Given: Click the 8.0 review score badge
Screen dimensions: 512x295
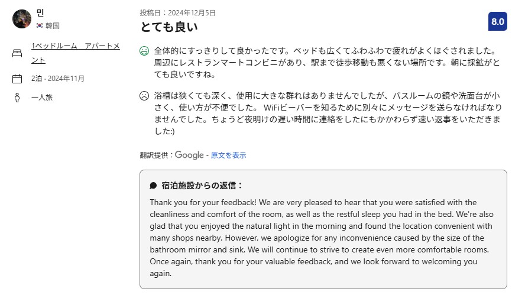Looking at the screenshot, I should (x=497, y=22).
